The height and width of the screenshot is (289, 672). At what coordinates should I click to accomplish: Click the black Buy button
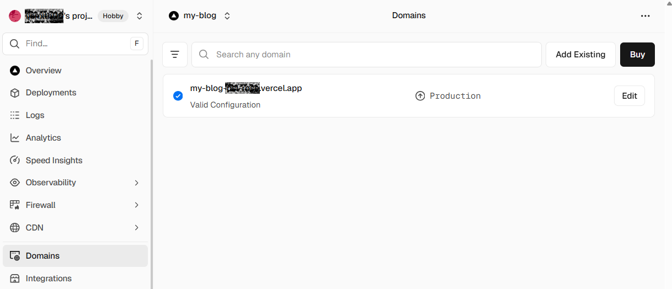(x=637, y=55)
